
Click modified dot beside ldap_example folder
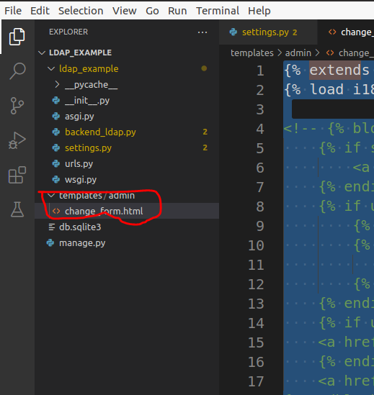[x=204, y=68]
